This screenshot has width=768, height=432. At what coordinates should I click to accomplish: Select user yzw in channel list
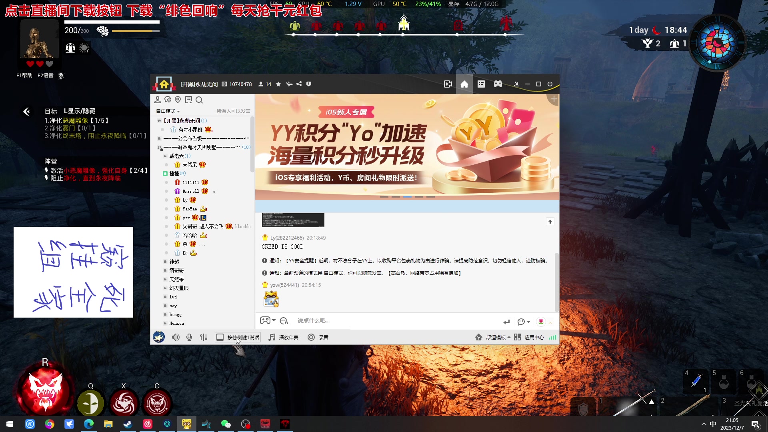(186, 218)
